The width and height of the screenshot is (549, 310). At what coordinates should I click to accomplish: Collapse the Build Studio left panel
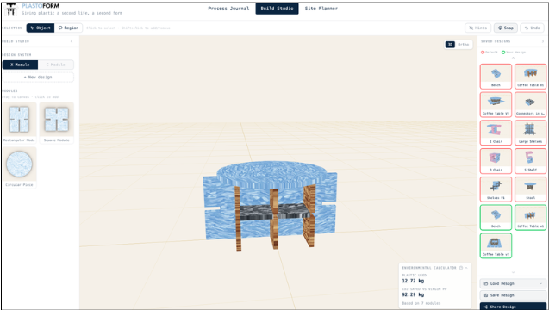(72, 41)
